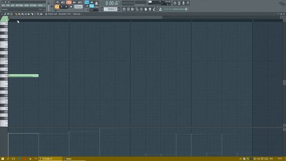Open the OPTIONS menu
The height and width of the screenshot is (161, 286).
pos(33,6)
